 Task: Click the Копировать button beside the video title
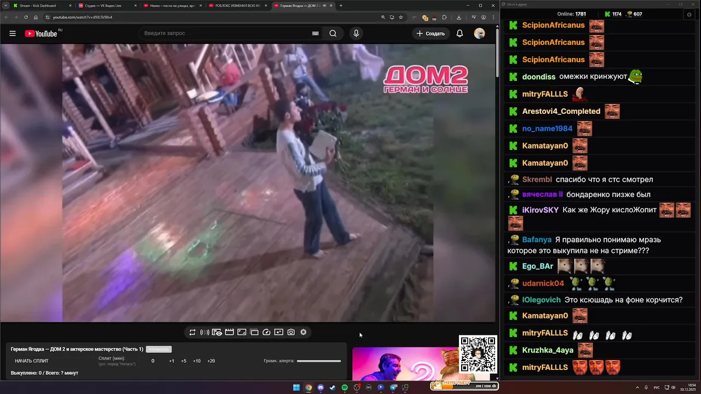pyautogui.click(x=159, y=349)
